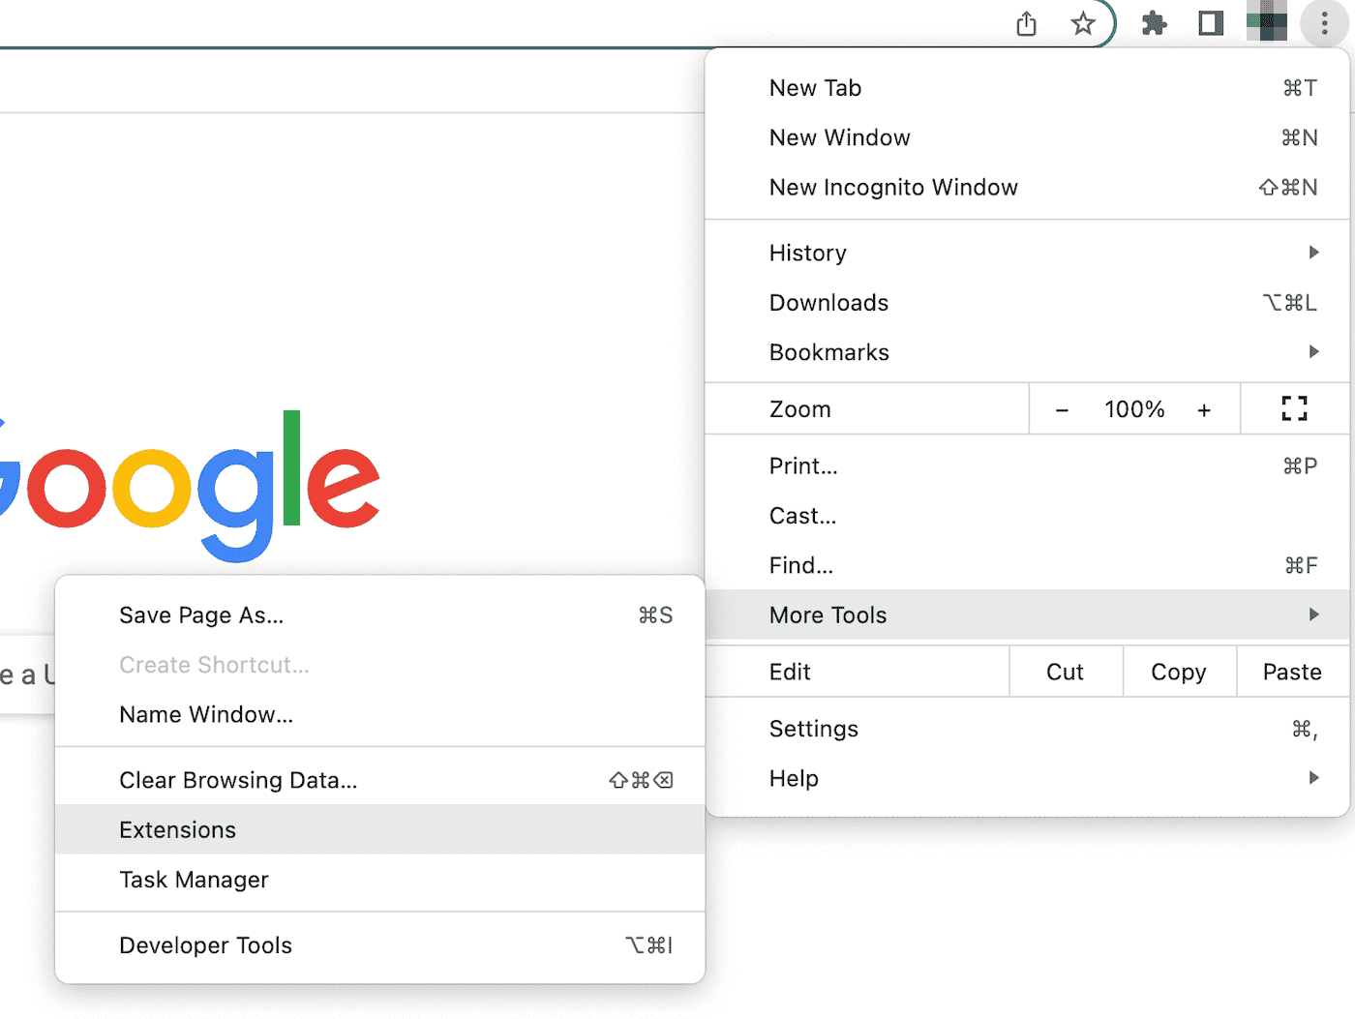This screenshot has width=1355, height=1019.
Task: Expand the History submenu arrow
Action: click(1312, 253)
